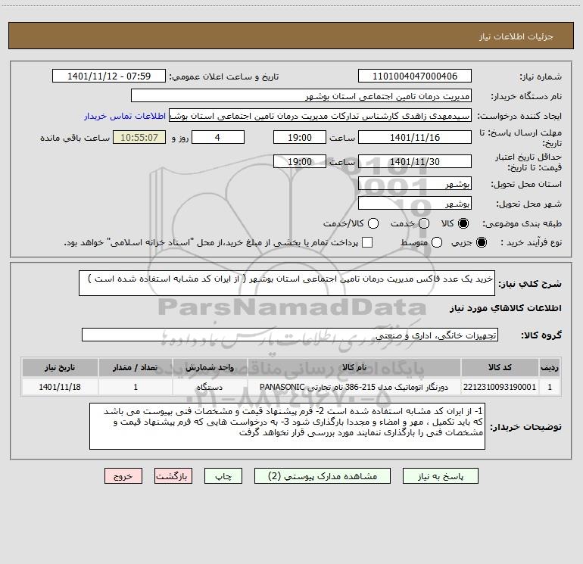Click the remaining time 10:55:07 field

coord(139,137)
